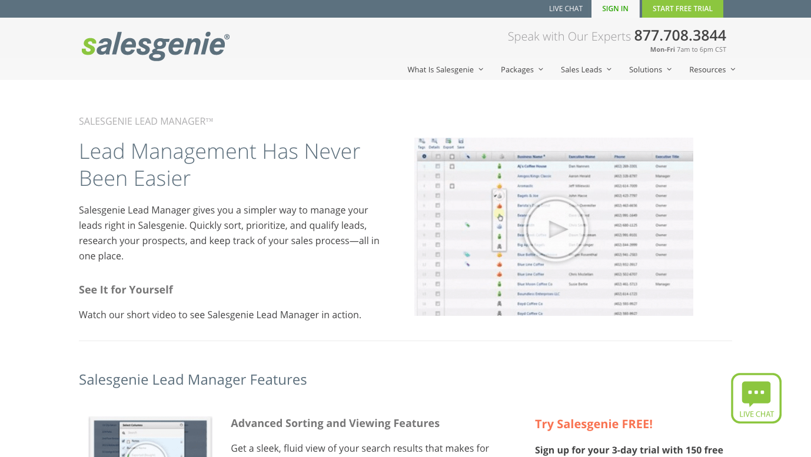Screen dimensions: 811x457
Task: Open the Sign In page
Action: 615,9
